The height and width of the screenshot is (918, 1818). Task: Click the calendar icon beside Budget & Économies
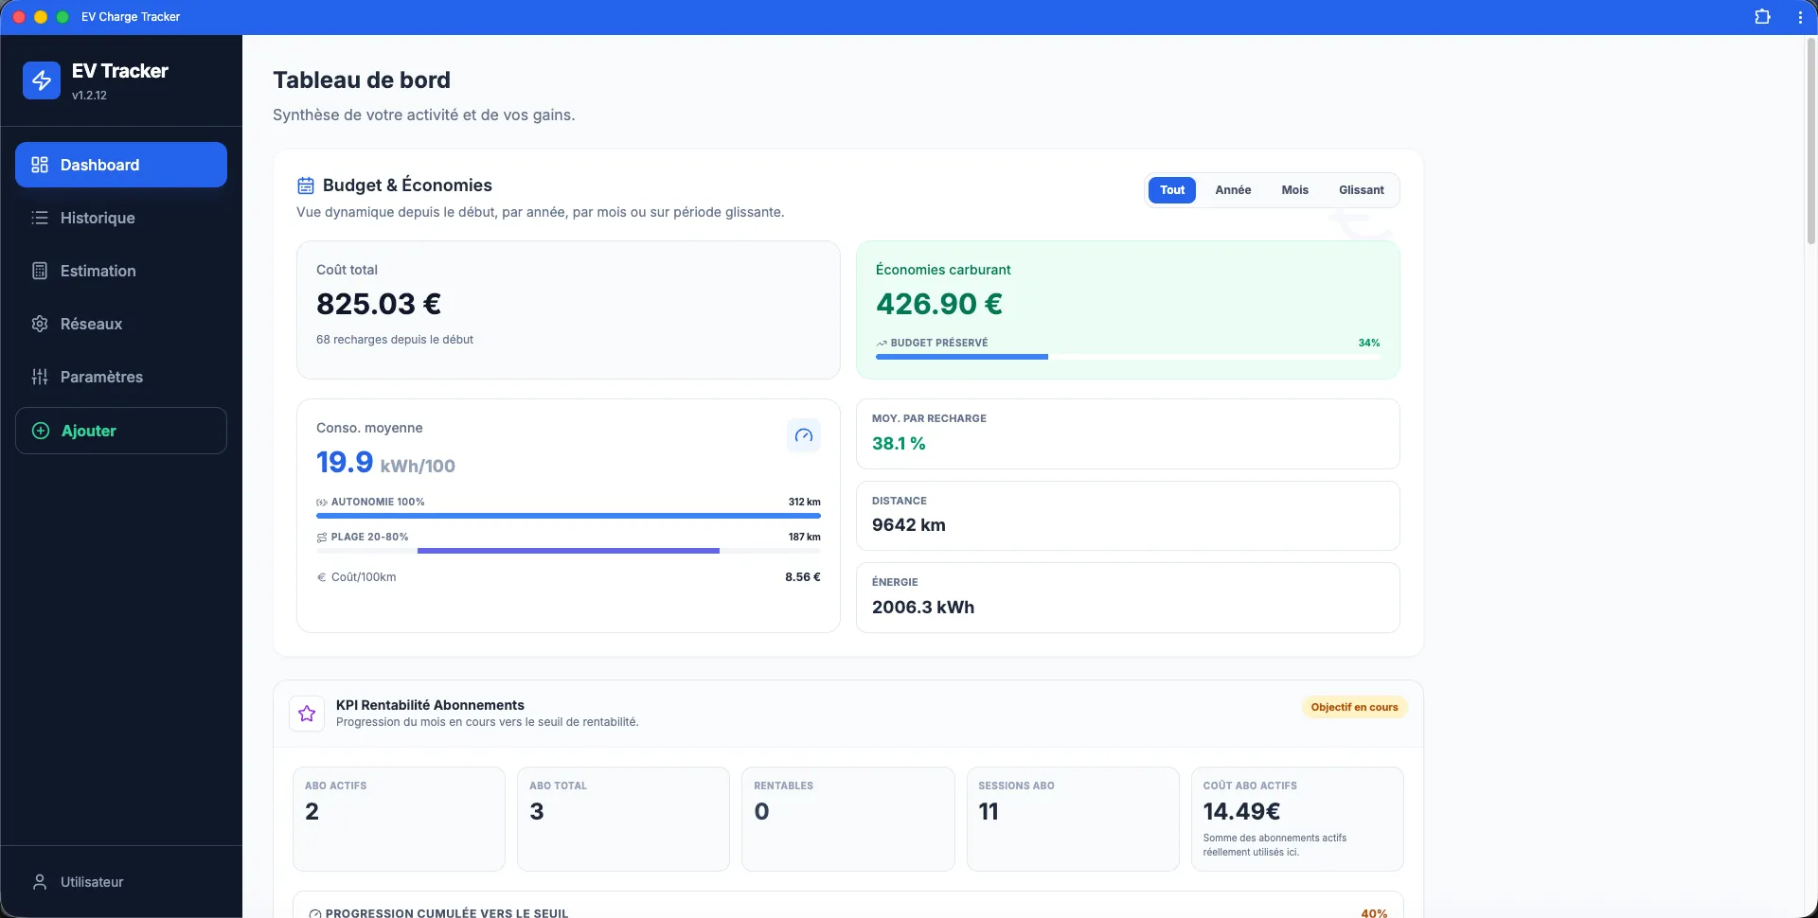306,185
